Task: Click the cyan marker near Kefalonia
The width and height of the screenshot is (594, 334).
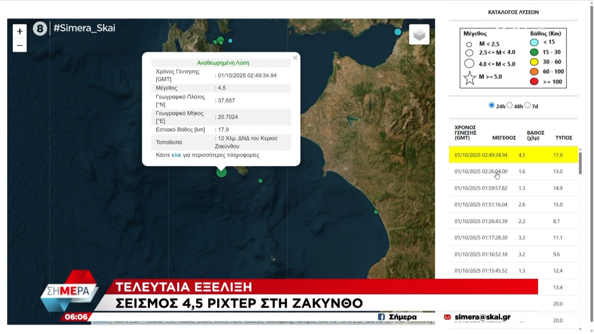Action: point(230,41)
